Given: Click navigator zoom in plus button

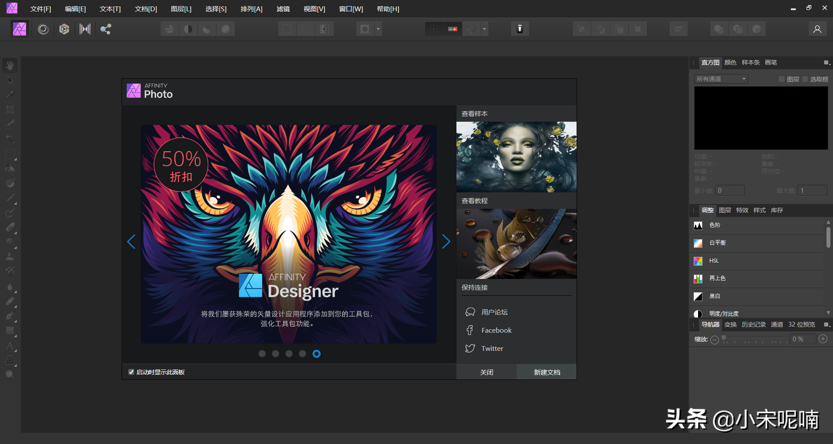Looking at the screenshot, I should coord(823,339).
